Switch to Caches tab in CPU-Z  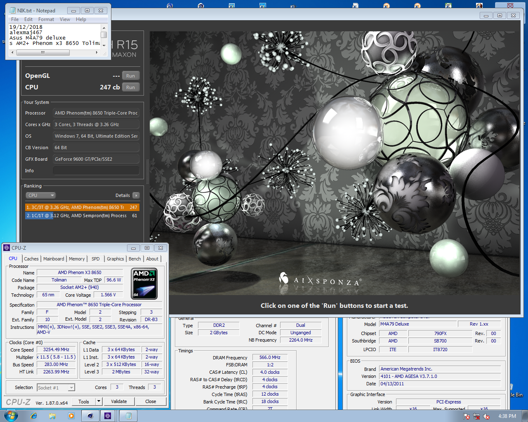[31, 259]
